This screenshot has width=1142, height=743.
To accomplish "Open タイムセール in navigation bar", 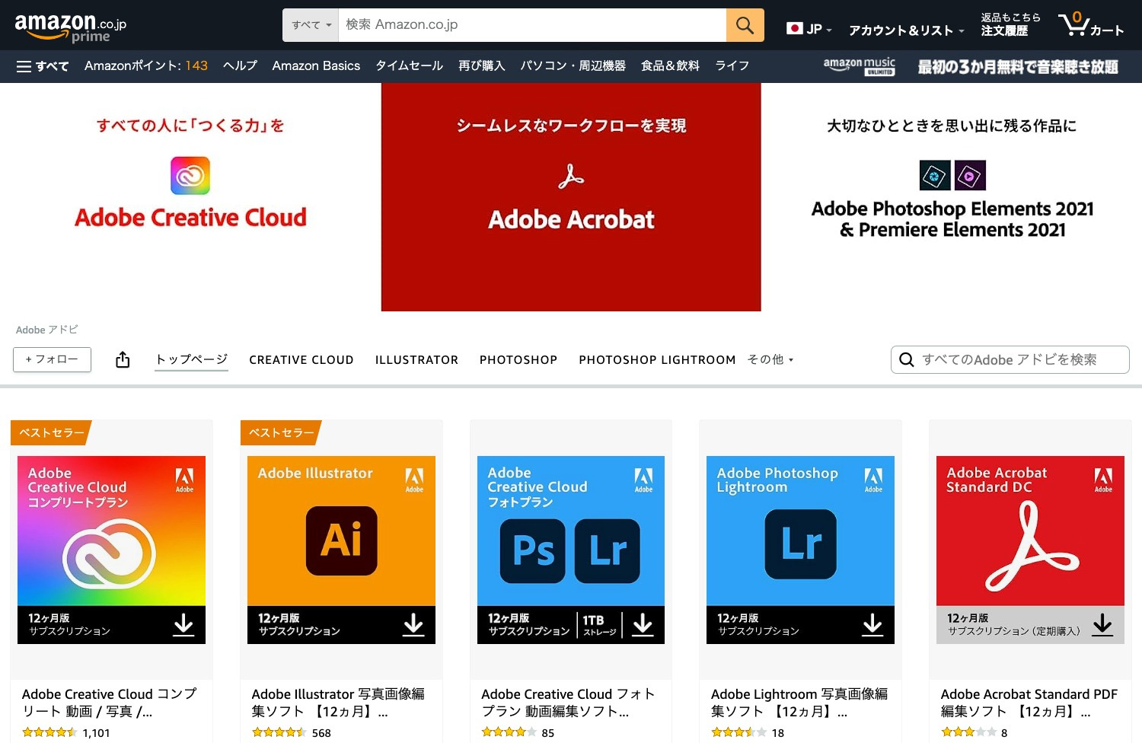I will pos(409,65).
